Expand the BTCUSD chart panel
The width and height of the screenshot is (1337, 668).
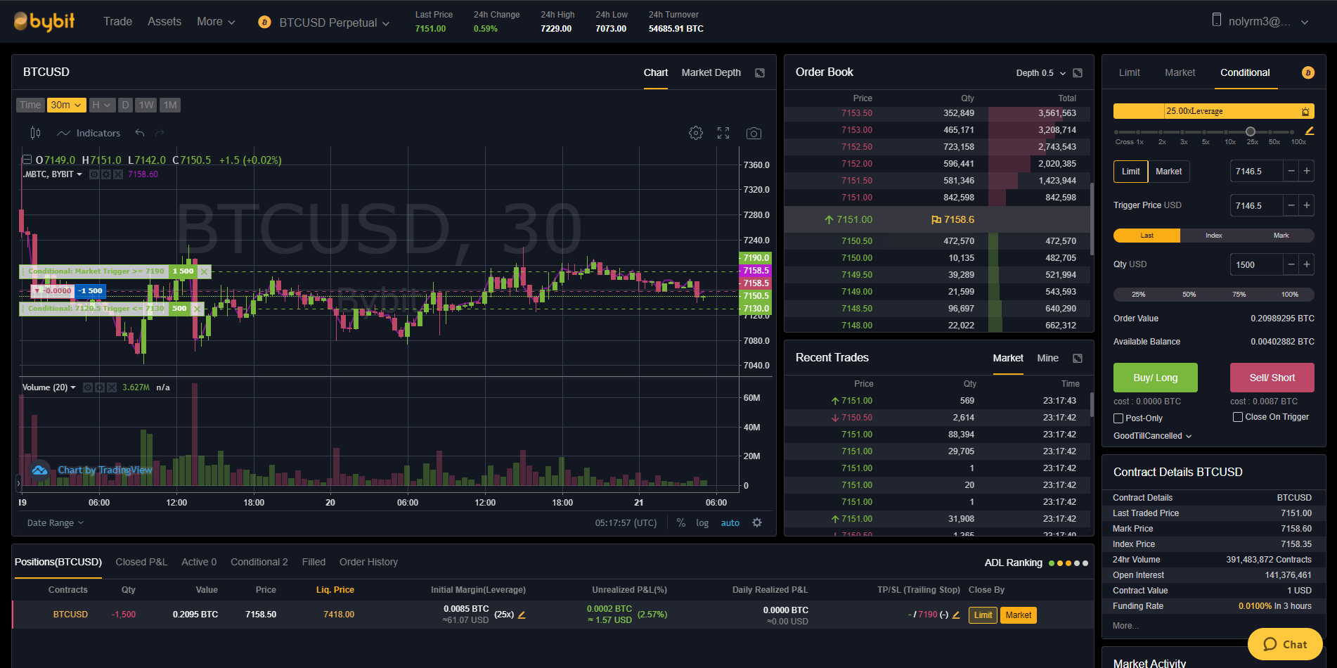click(760, 73)
